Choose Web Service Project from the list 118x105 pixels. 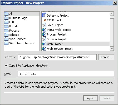click(x=60, y=49)
